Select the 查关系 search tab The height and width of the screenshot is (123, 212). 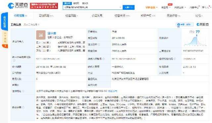tap(85, 3)
